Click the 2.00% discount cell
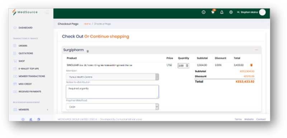Viewport: 287px width, 138px height. coord(218,65)
